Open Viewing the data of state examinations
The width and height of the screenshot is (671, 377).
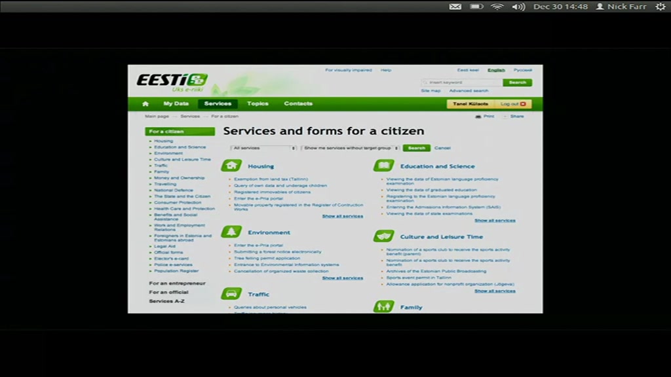[x=429, y=213]
